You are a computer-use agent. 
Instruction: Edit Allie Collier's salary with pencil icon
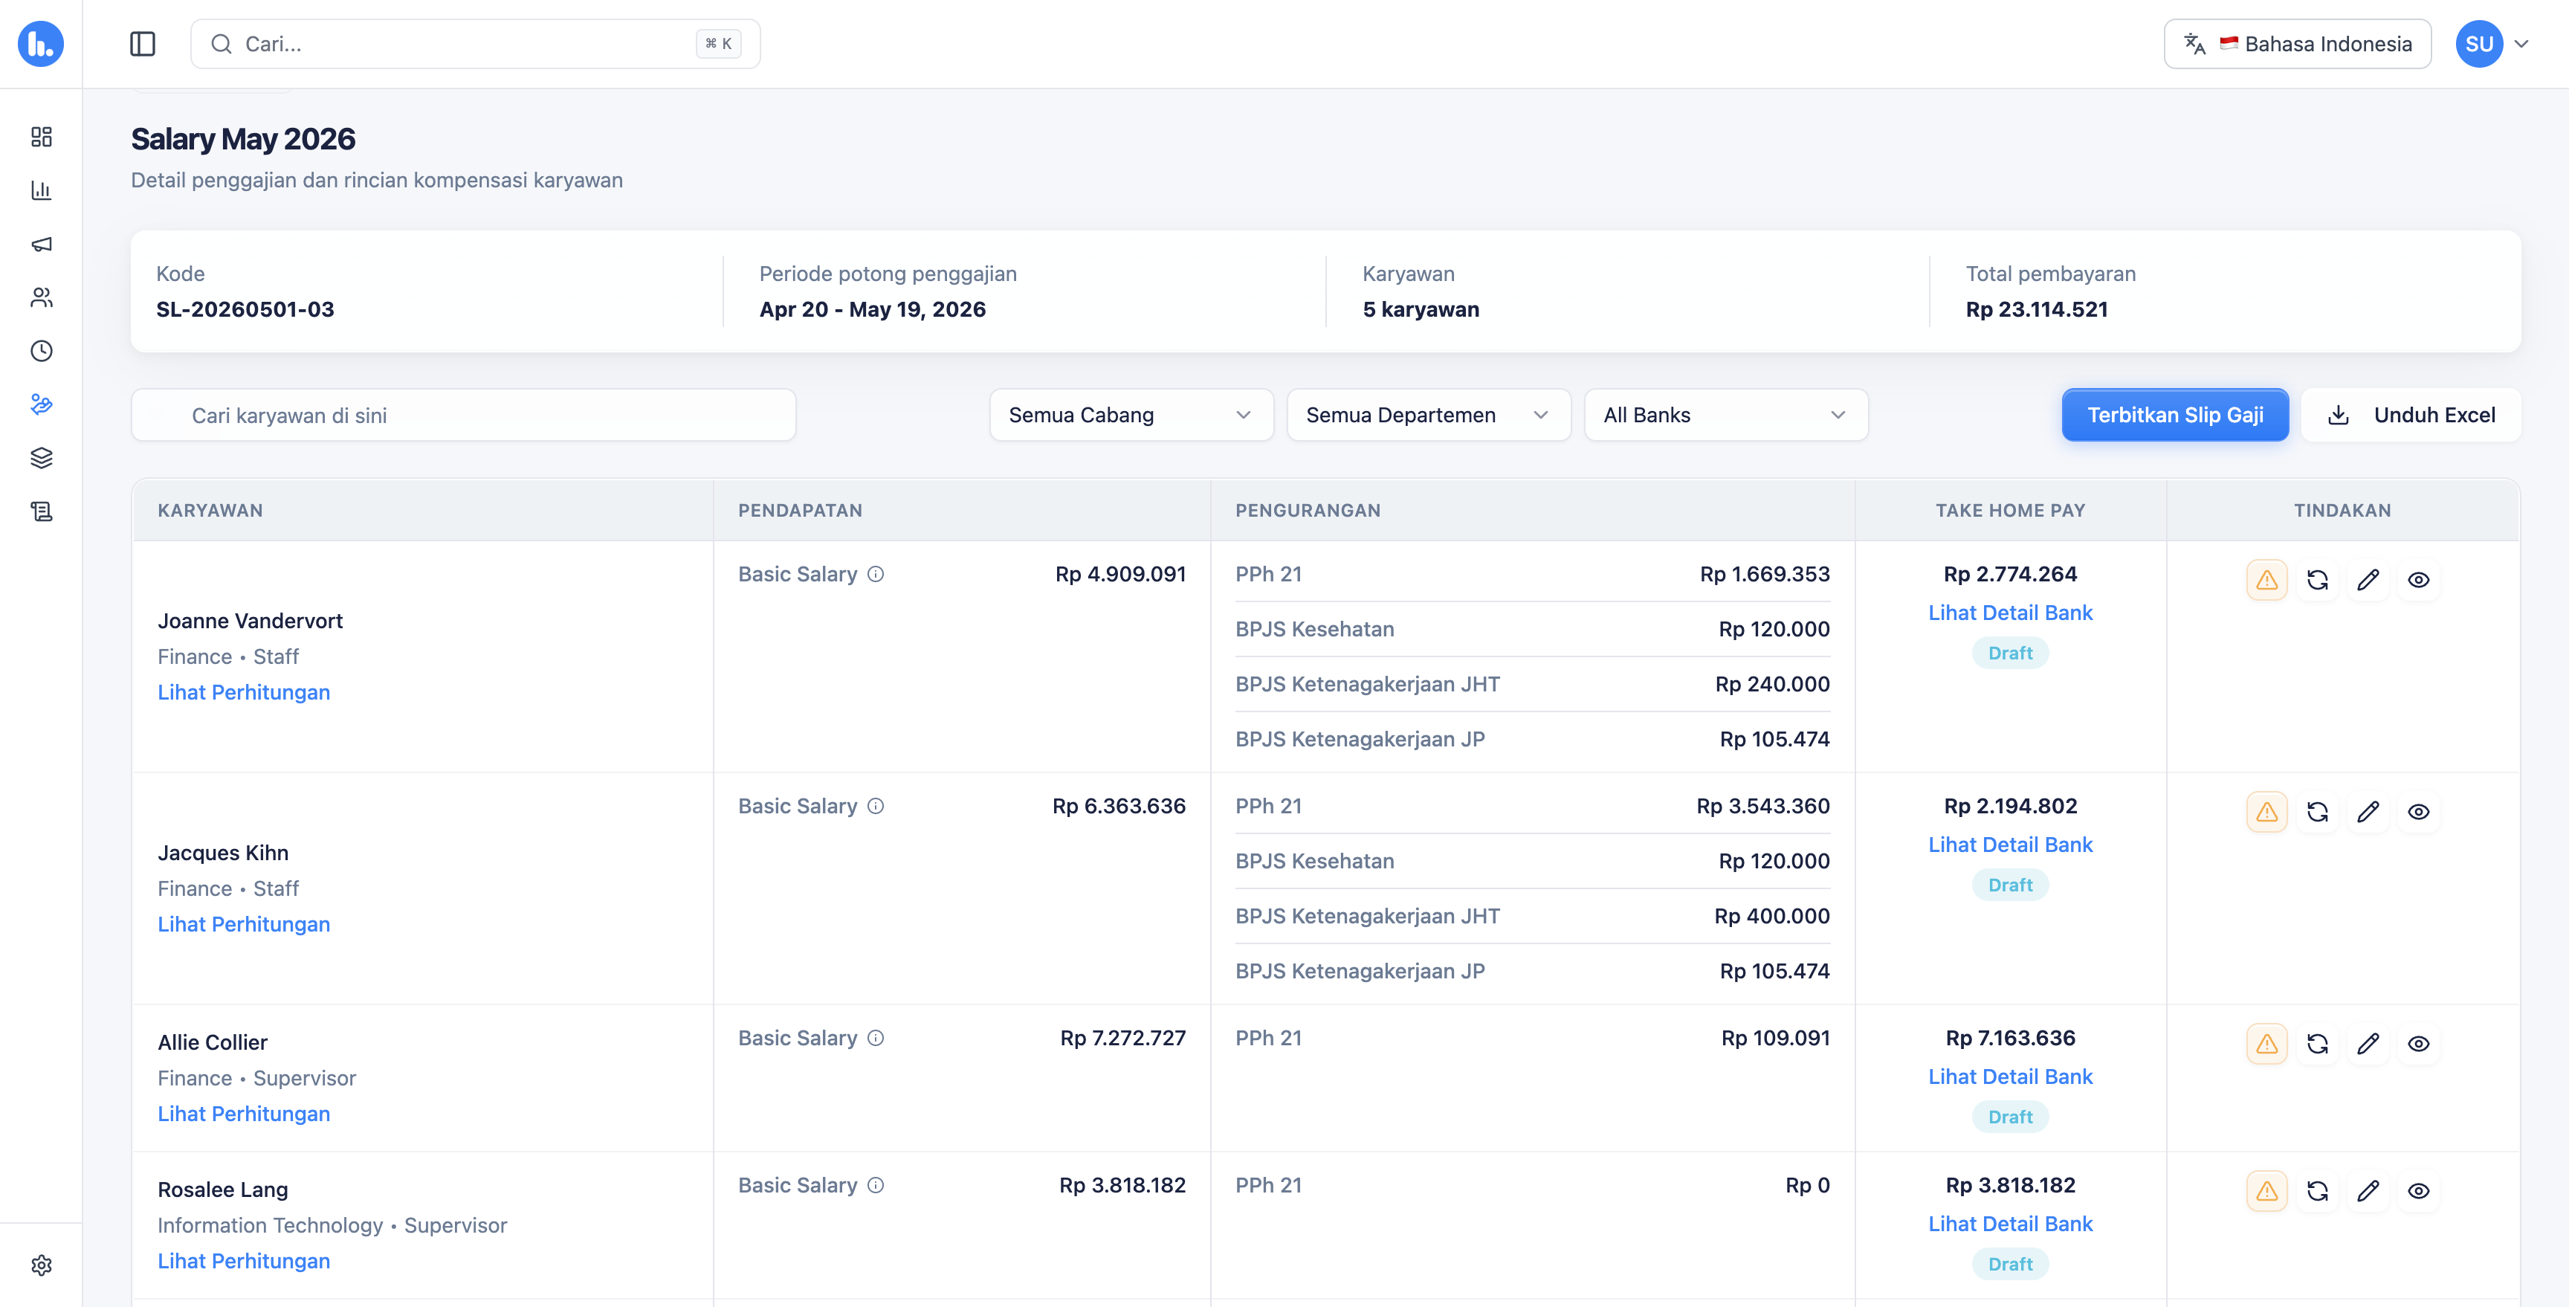[x=2368, y=1044]
